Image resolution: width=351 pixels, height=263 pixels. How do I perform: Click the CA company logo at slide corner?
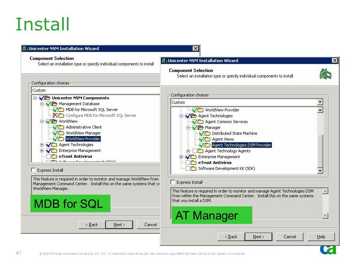[x=328, y=249]
